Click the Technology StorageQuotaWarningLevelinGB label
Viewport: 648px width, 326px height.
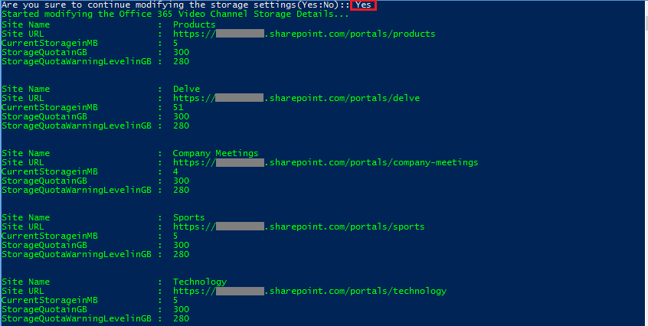pyautogui.click(x=76, y=318)
